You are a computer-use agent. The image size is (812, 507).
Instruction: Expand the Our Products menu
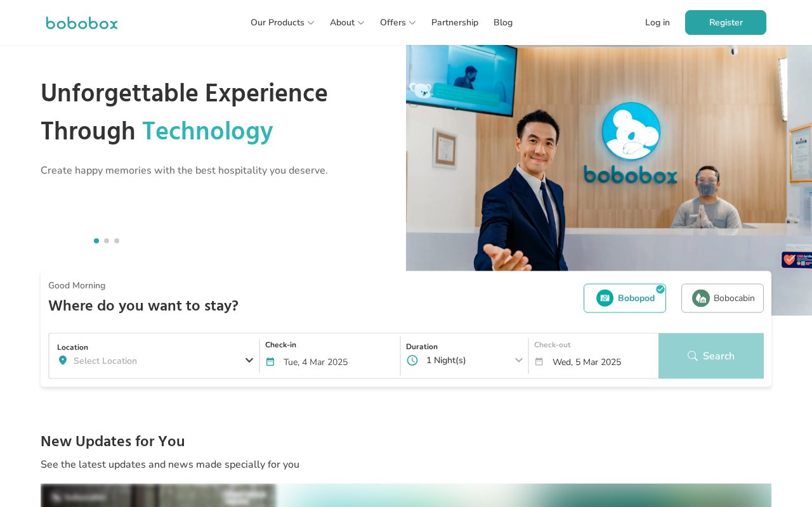click(x=282, y=23)
